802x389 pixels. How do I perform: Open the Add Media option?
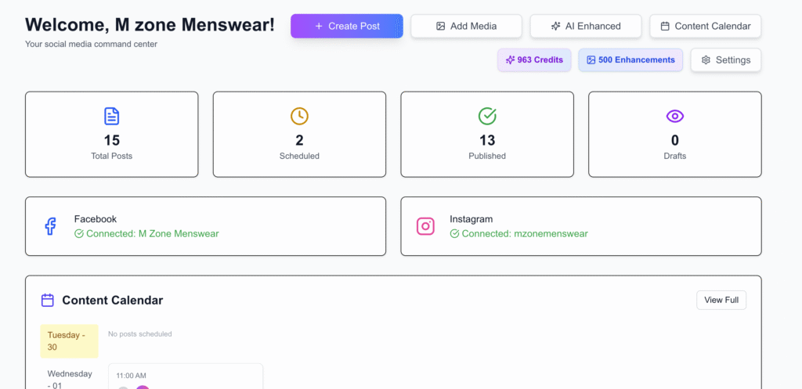point(466,26)
